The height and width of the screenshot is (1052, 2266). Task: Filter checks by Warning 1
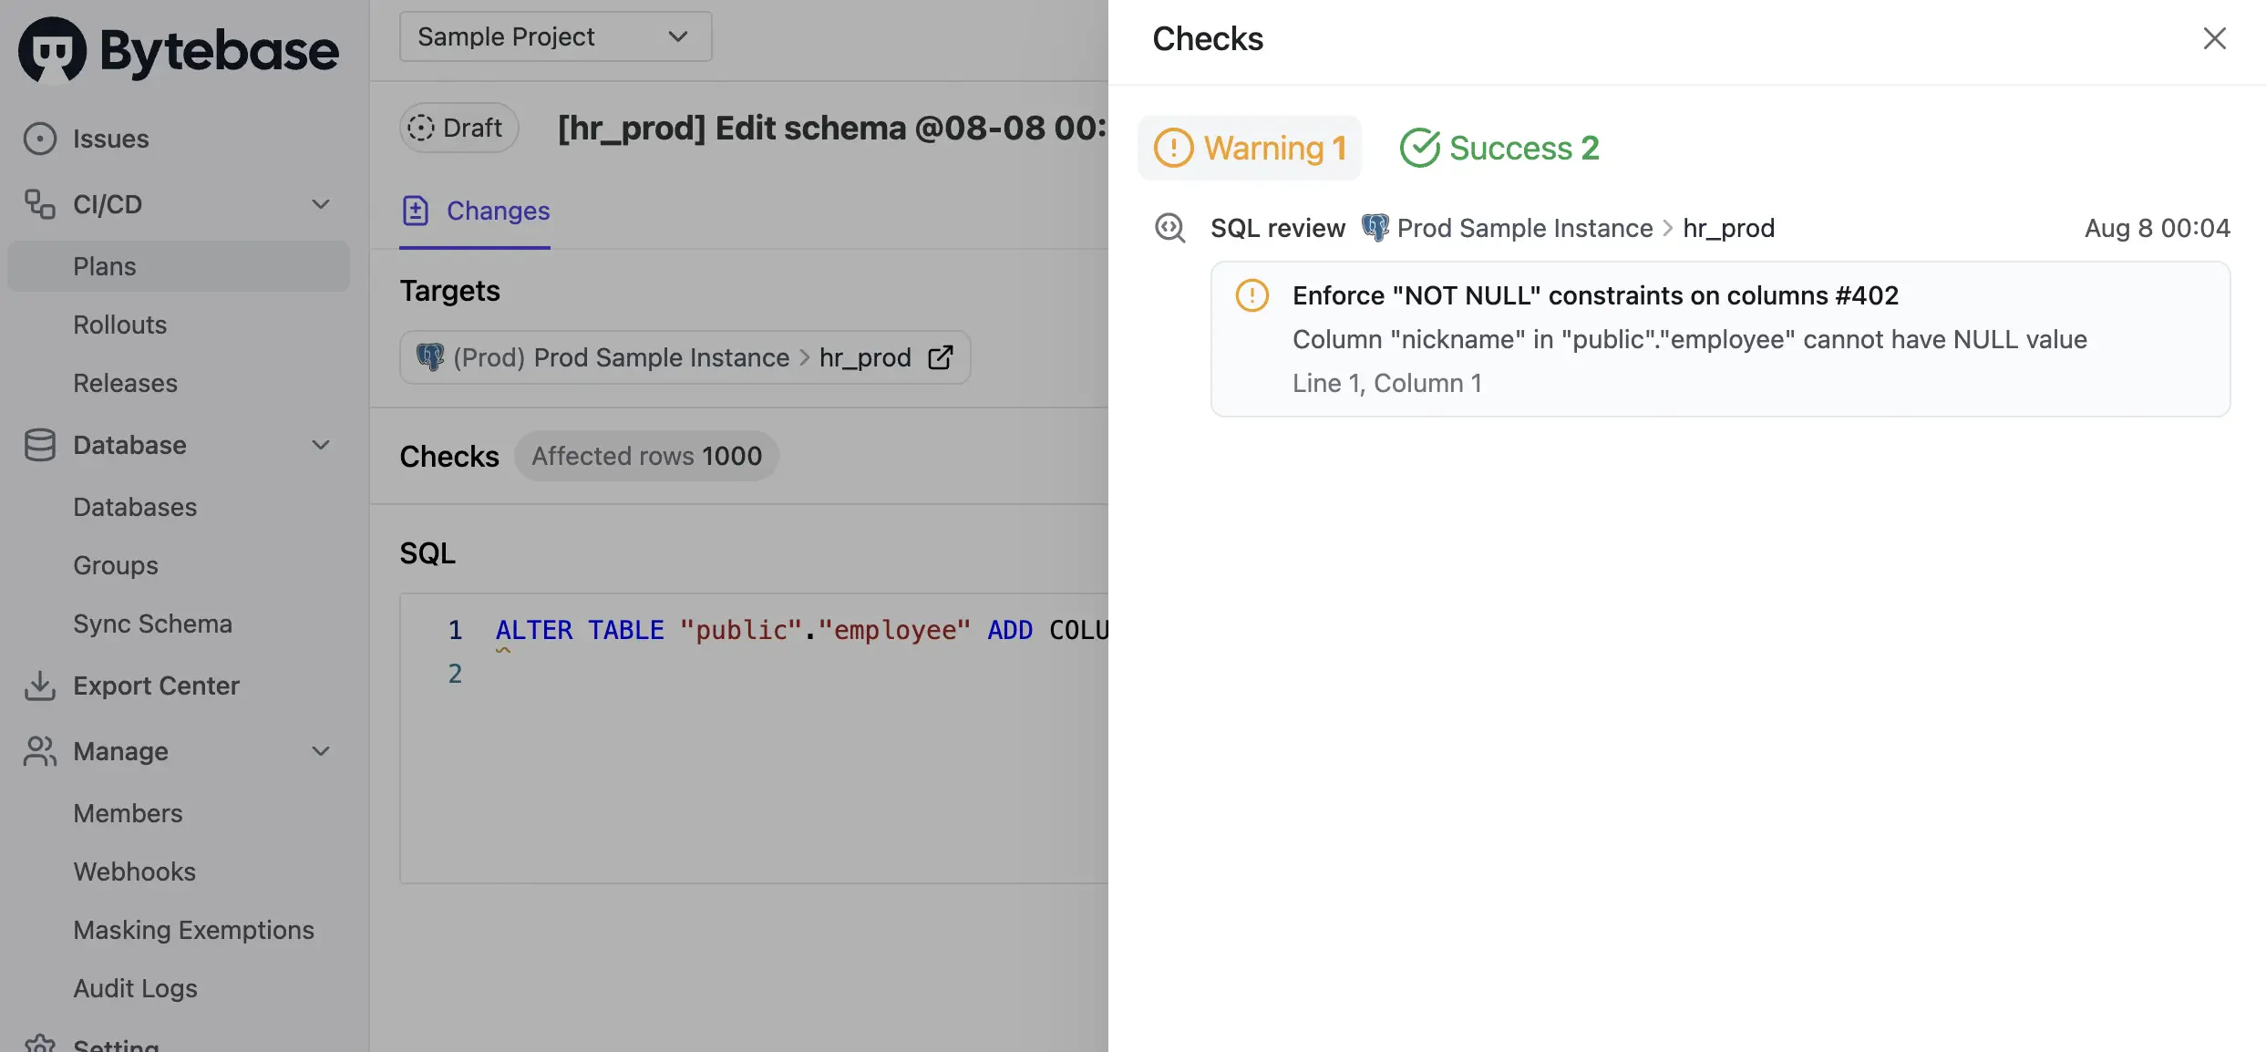(1250, 148)
